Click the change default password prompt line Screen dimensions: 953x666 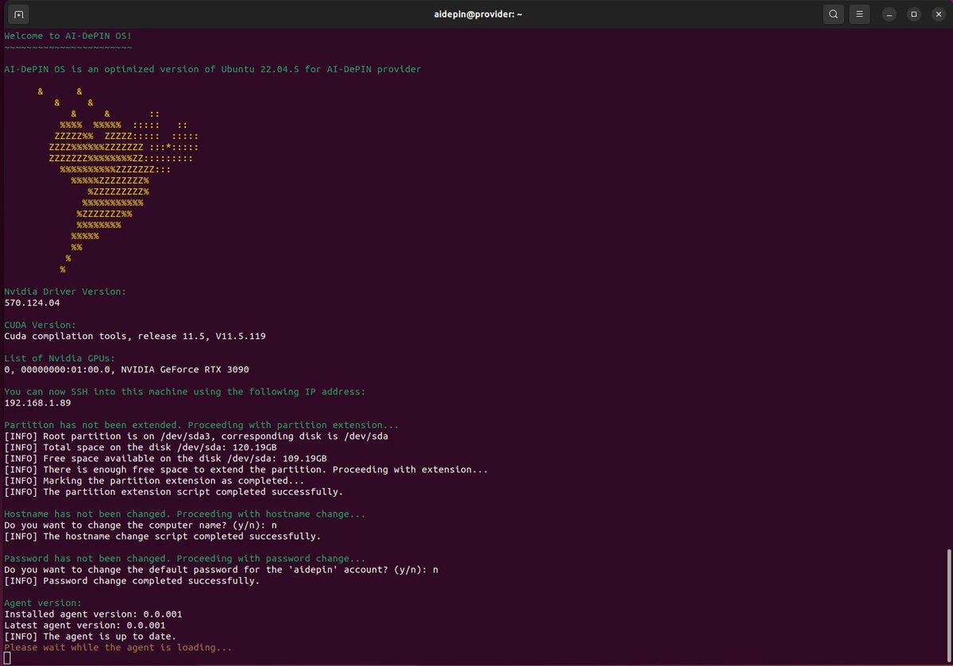(222, 569)
